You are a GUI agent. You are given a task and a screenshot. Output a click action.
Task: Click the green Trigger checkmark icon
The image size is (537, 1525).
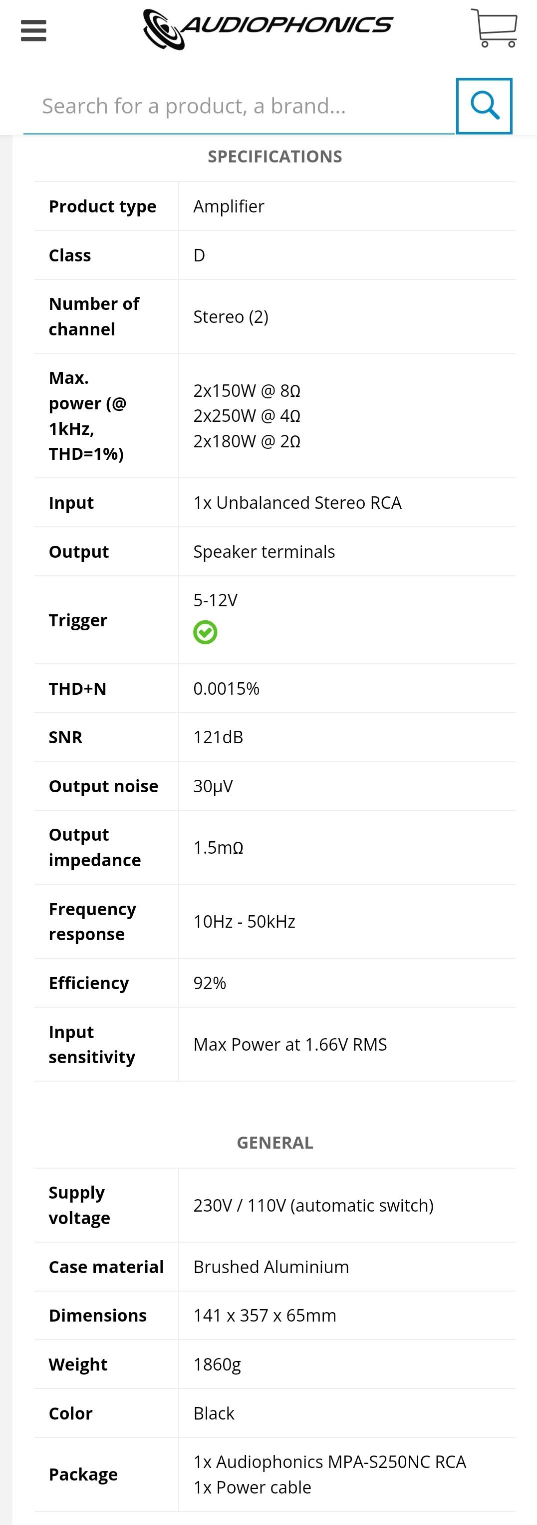(205, 632)
